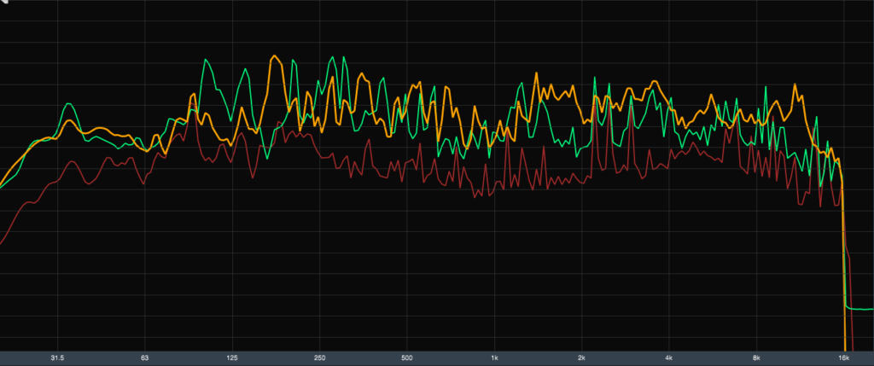Choose the 4k frequency axis label

pyautogui.click(x=669, y=357)
